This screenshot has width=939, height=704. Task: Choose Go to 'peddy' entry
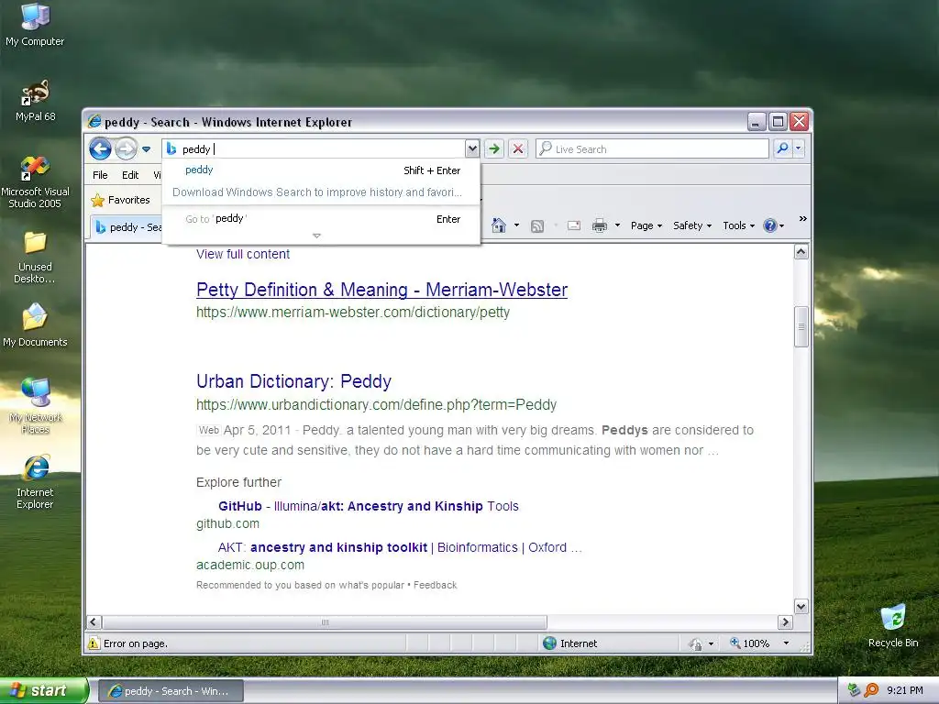321,218
